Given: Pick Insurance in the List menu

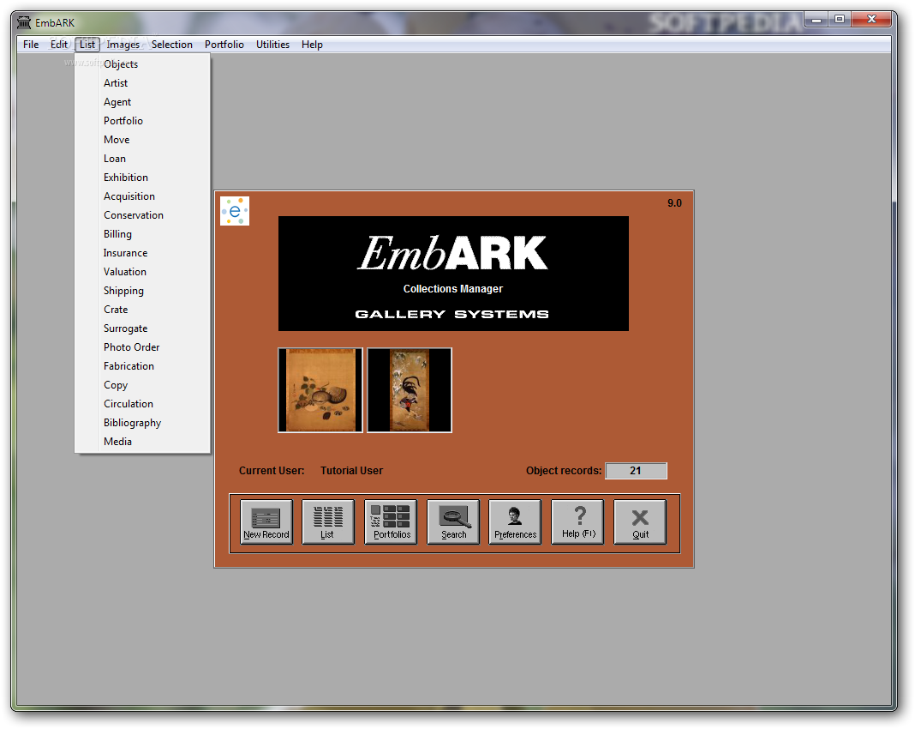Looking at the screenshot, I should [x=142, y=253].
